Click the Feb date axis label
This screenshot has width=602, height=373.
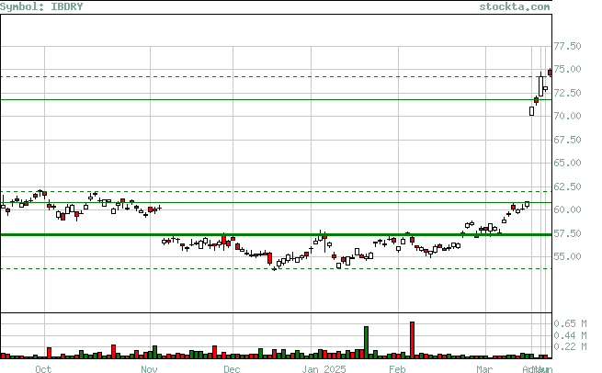click(397, 368)
